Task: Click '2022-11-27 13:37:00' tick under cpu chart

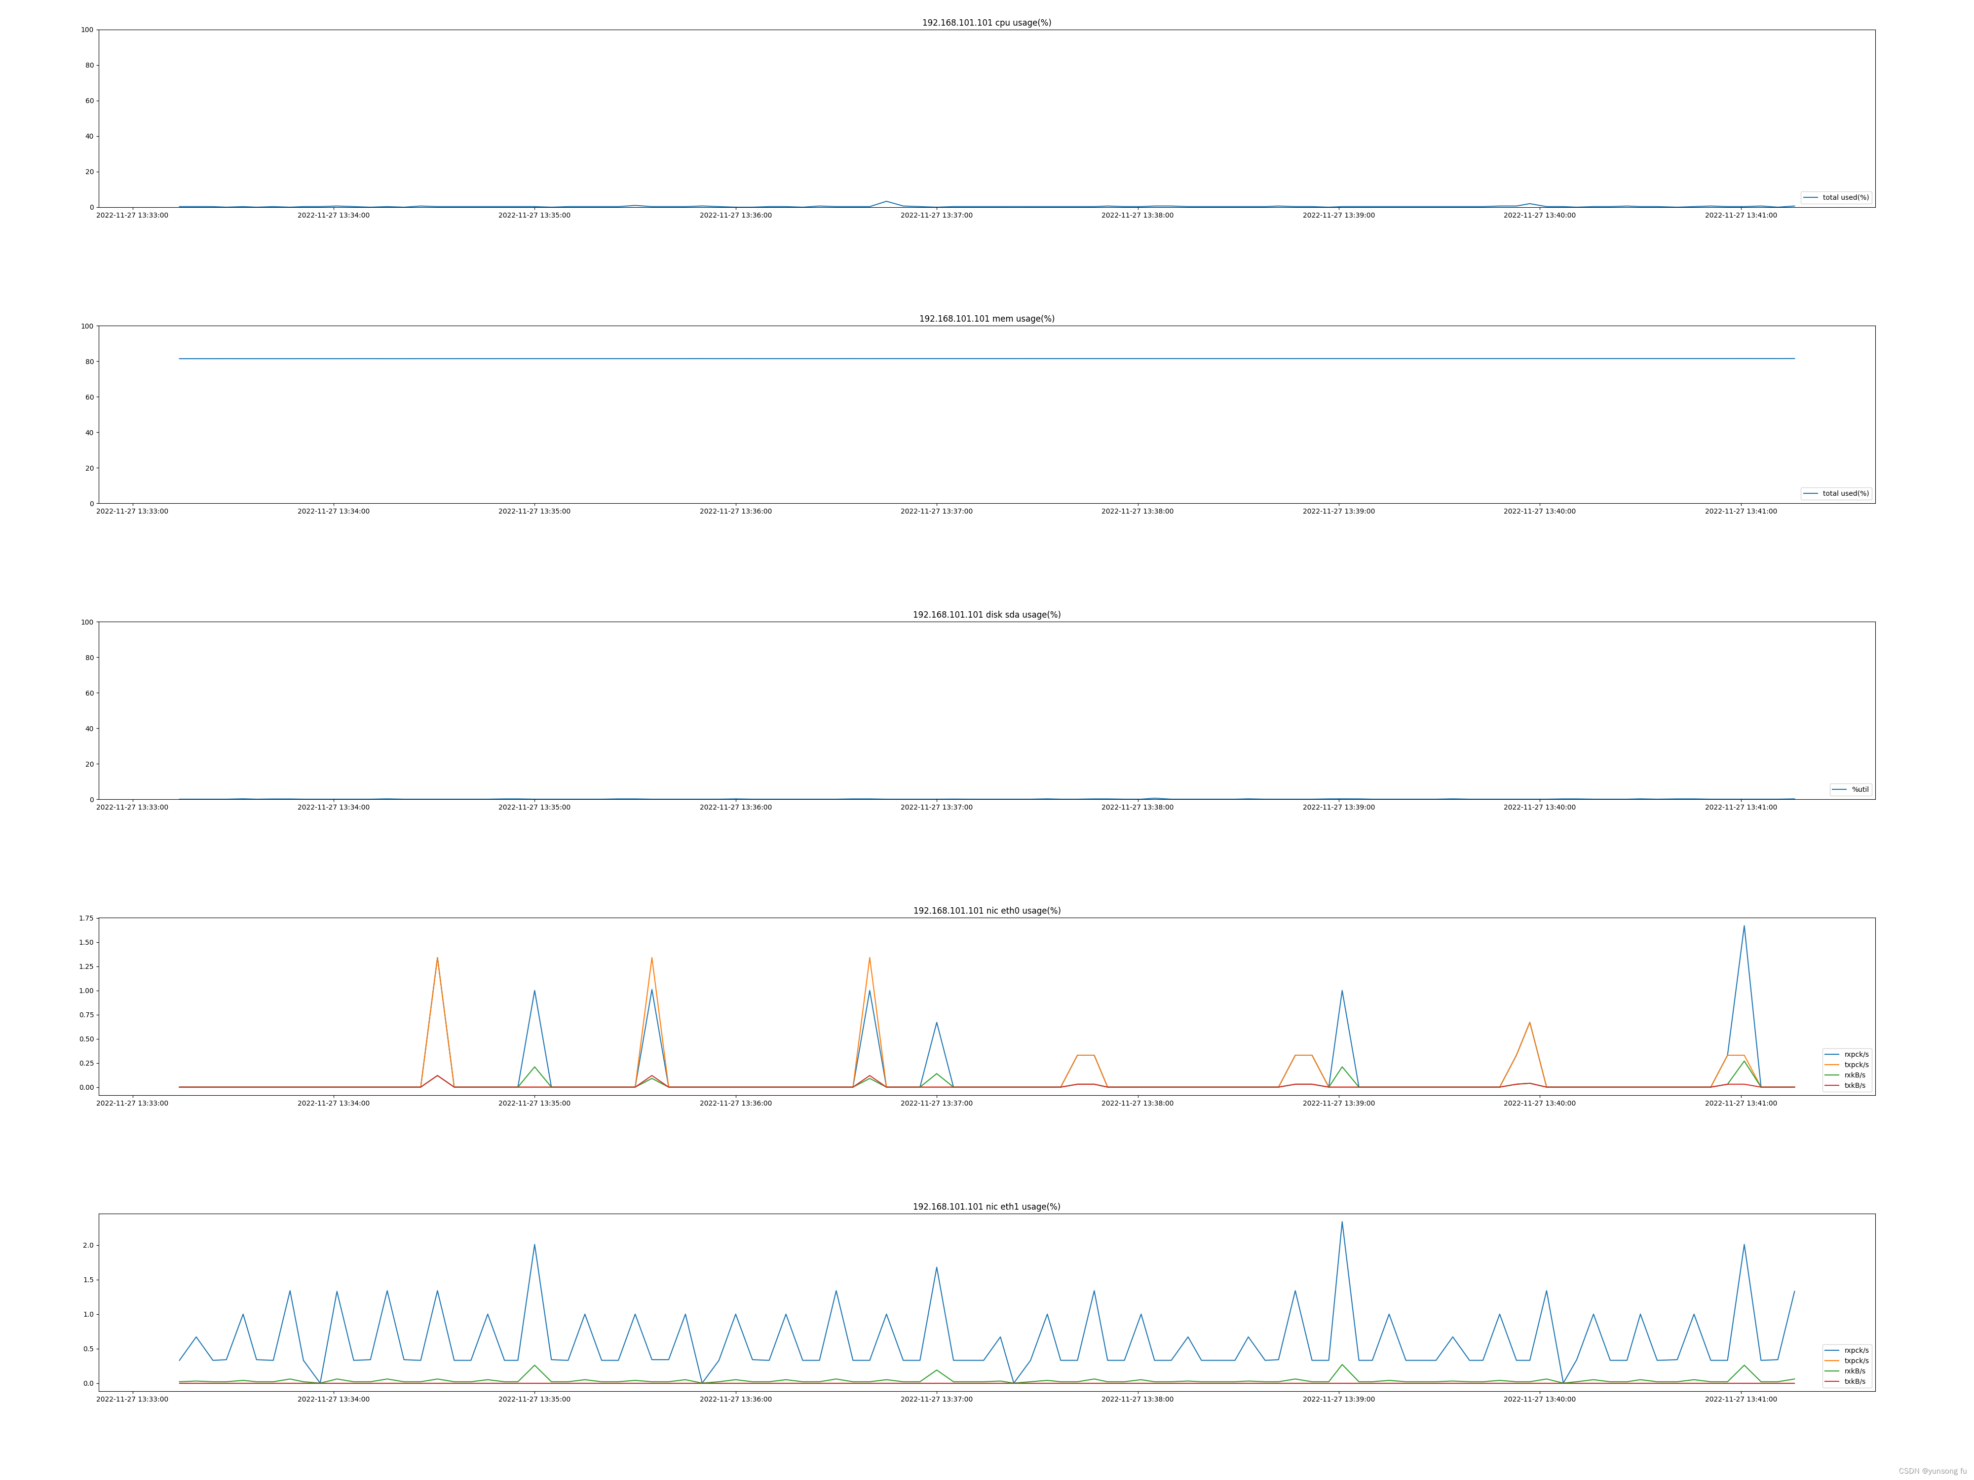Action: 936,216
